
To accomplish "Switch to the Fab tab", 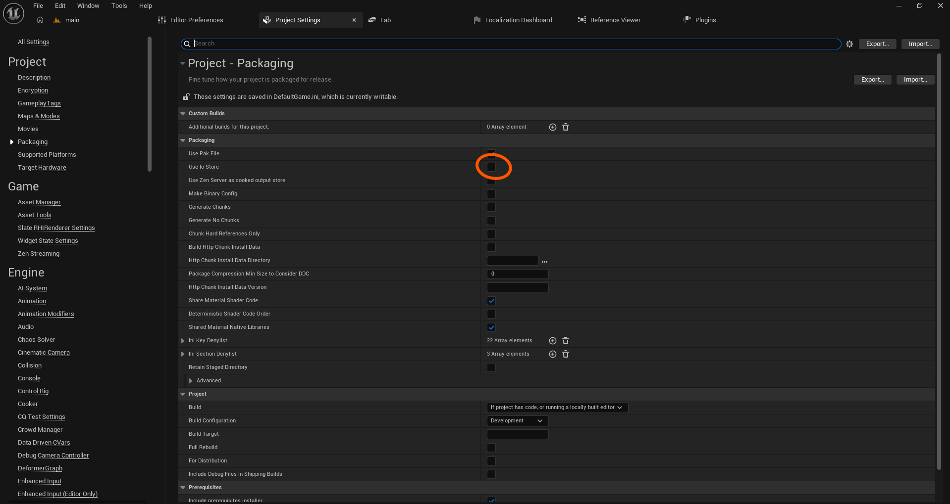I will pyautogui.click(x=380, y=20).
